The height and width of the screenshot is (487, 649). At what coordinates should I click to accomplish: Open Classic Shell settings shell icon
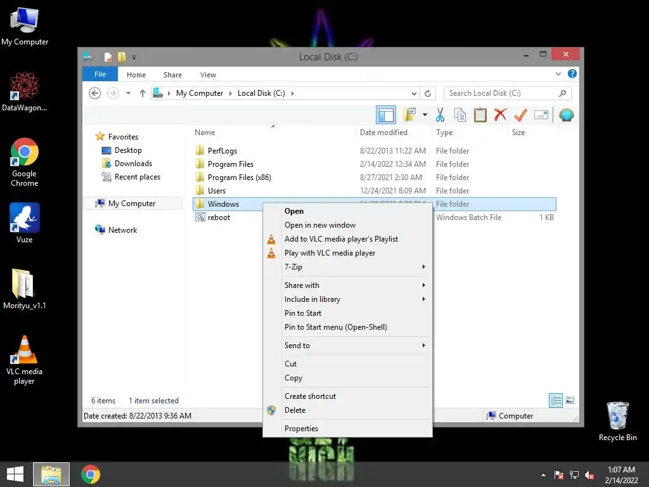pos(566,115)
